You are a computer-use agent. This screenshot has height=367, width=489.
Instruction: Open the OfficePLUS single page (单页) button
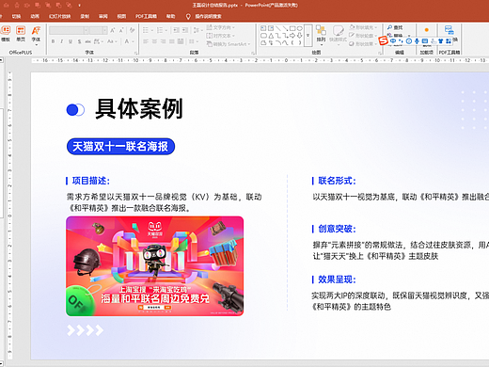tap(21, 34)
